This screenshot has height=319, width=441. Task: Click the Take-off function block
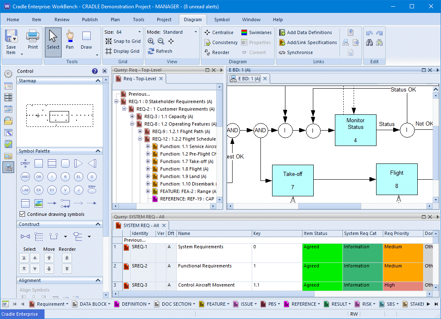tap(292, 181)
